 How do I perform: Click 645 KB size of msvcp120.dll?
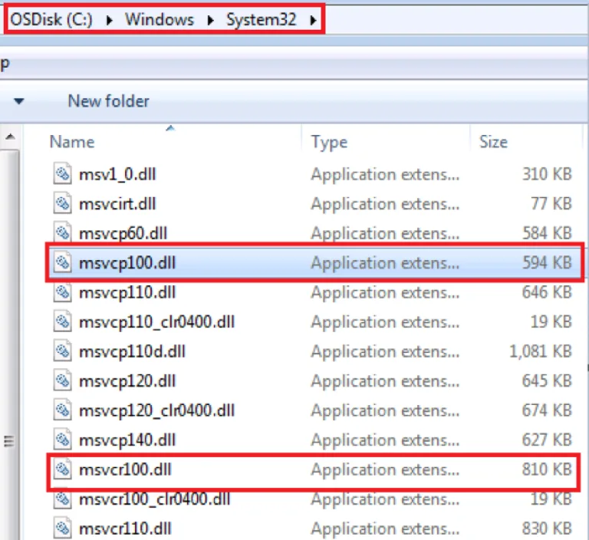[x=547, y=381]
